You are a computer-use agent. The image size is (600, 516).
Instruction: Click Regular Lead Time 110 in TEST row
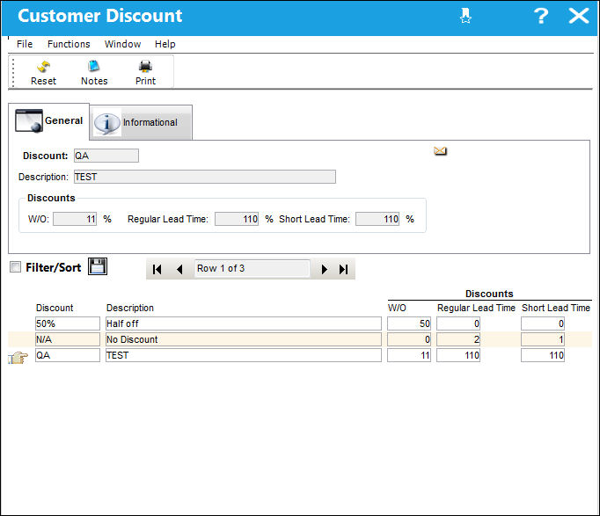click(x=458, y=355)
